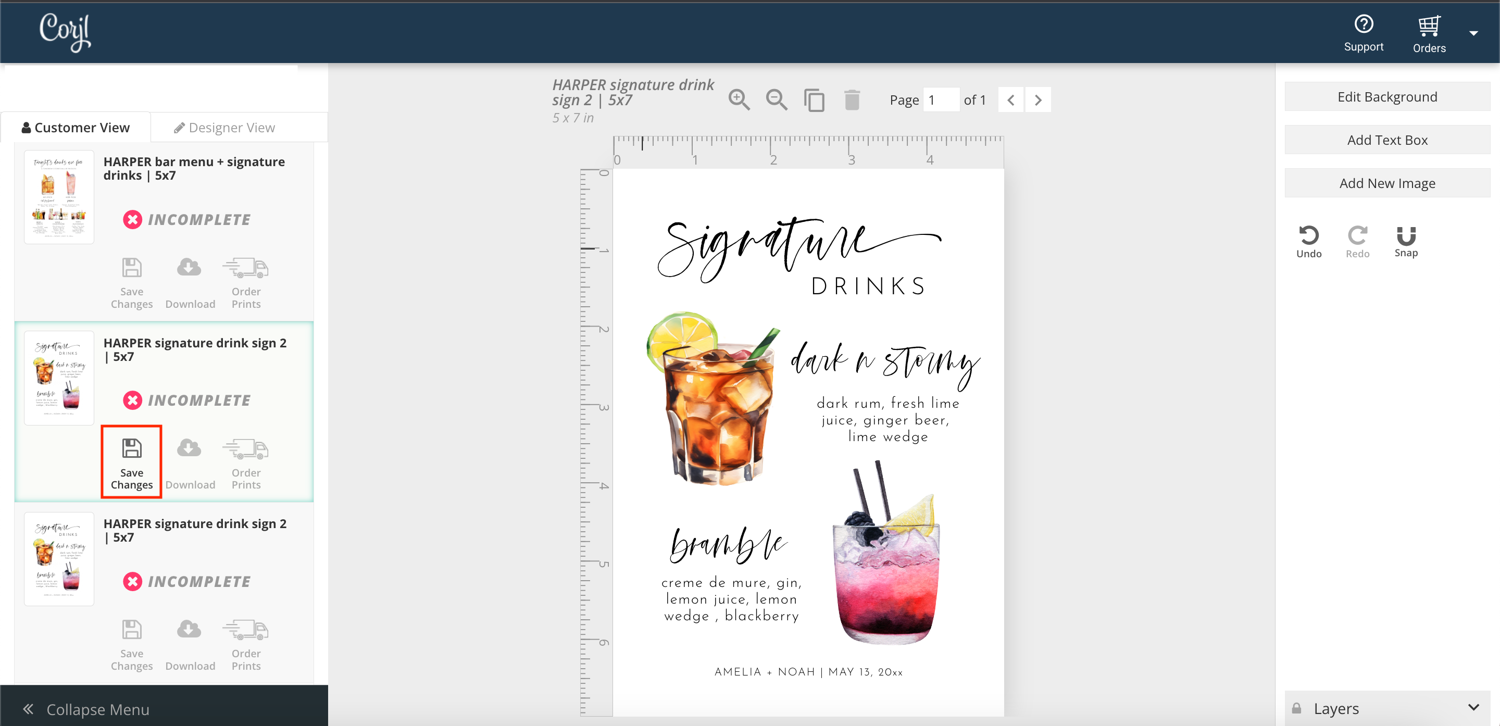Collapse the left side menu
The image size is (1500, 726).
(86, 708)
